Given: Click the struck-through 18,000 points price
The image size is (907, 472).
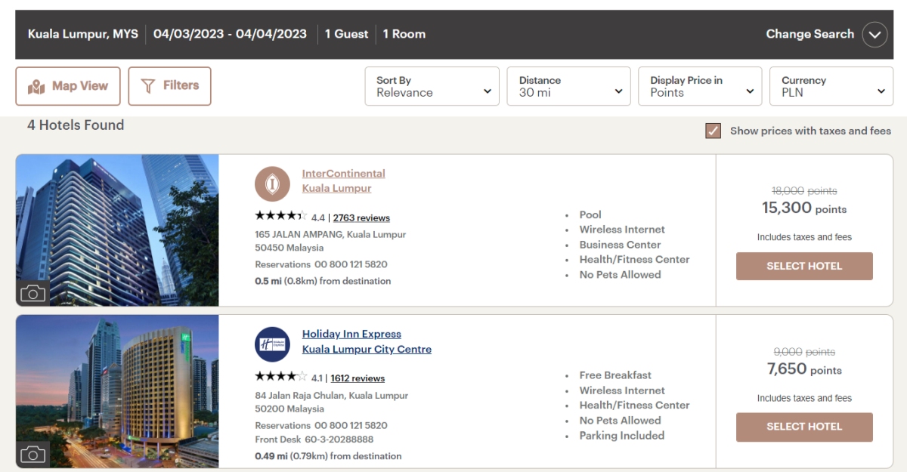Looking at the screenshot, I should coord(804,191).
